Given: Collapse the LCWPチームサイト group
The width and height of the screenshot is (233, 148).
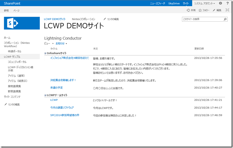Looking at the screenshot, I should coord(45,95).
